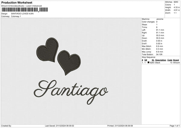The height and width of the screenshot is (128, 181).
Task: Click the Total Bobbin value 54.15ft
Action: coord(159,54)
